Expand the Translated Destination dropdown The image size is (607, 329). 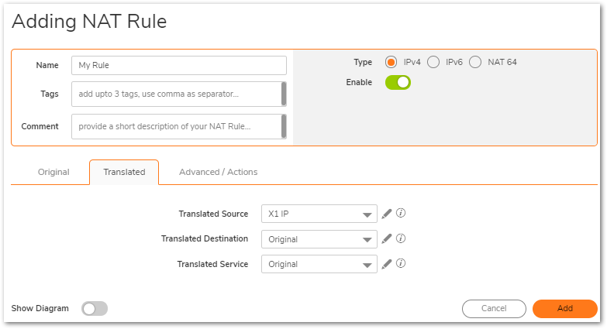point(319,239)
